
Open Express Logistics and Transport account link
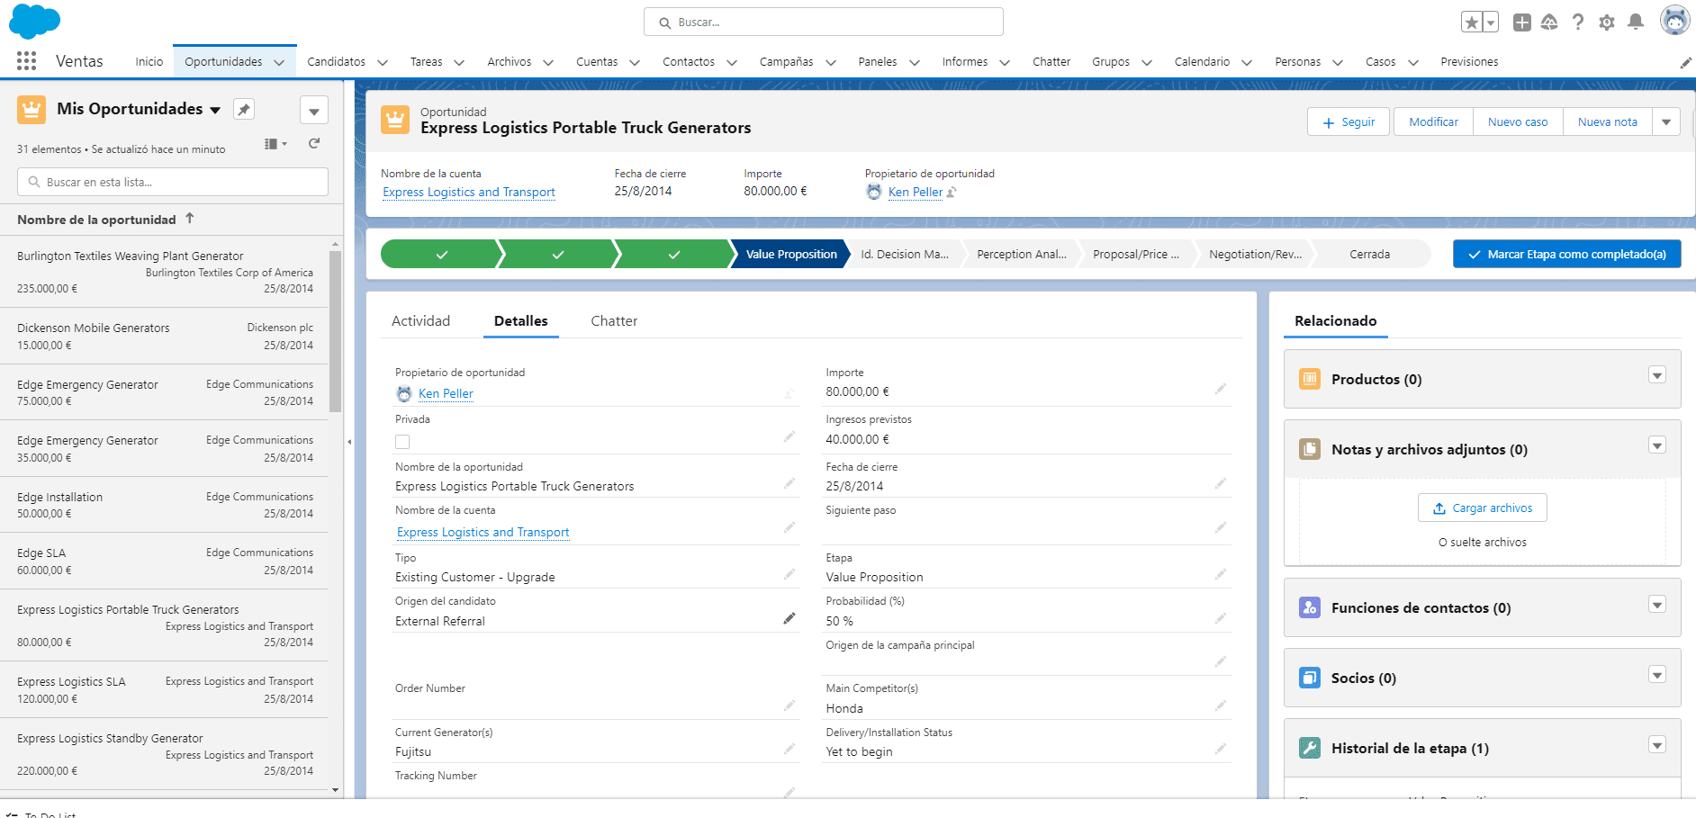469,193
